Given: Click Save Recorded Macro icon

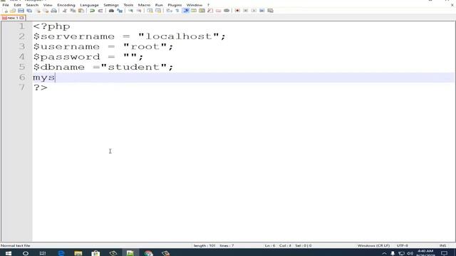Looking at the screenshot, I should 270,11.
